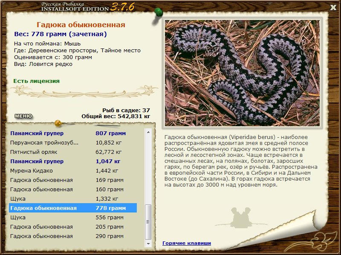Image resolution: width=341 pixels, height=255 pixels.
Task: Select highlighted Гадюка обыкновенная 778 грамм row
Action: click(x=73, y=208)
